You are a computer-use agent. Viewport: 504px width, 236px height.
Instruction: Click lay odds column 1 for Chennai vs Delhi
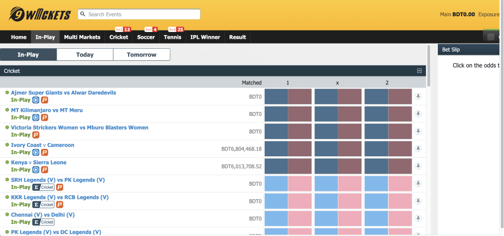[x=300, y=218]
